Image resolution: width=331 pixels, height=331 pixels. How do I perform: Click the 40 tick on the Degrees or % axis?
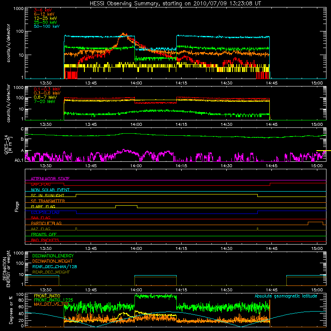[x=21, y=314]
